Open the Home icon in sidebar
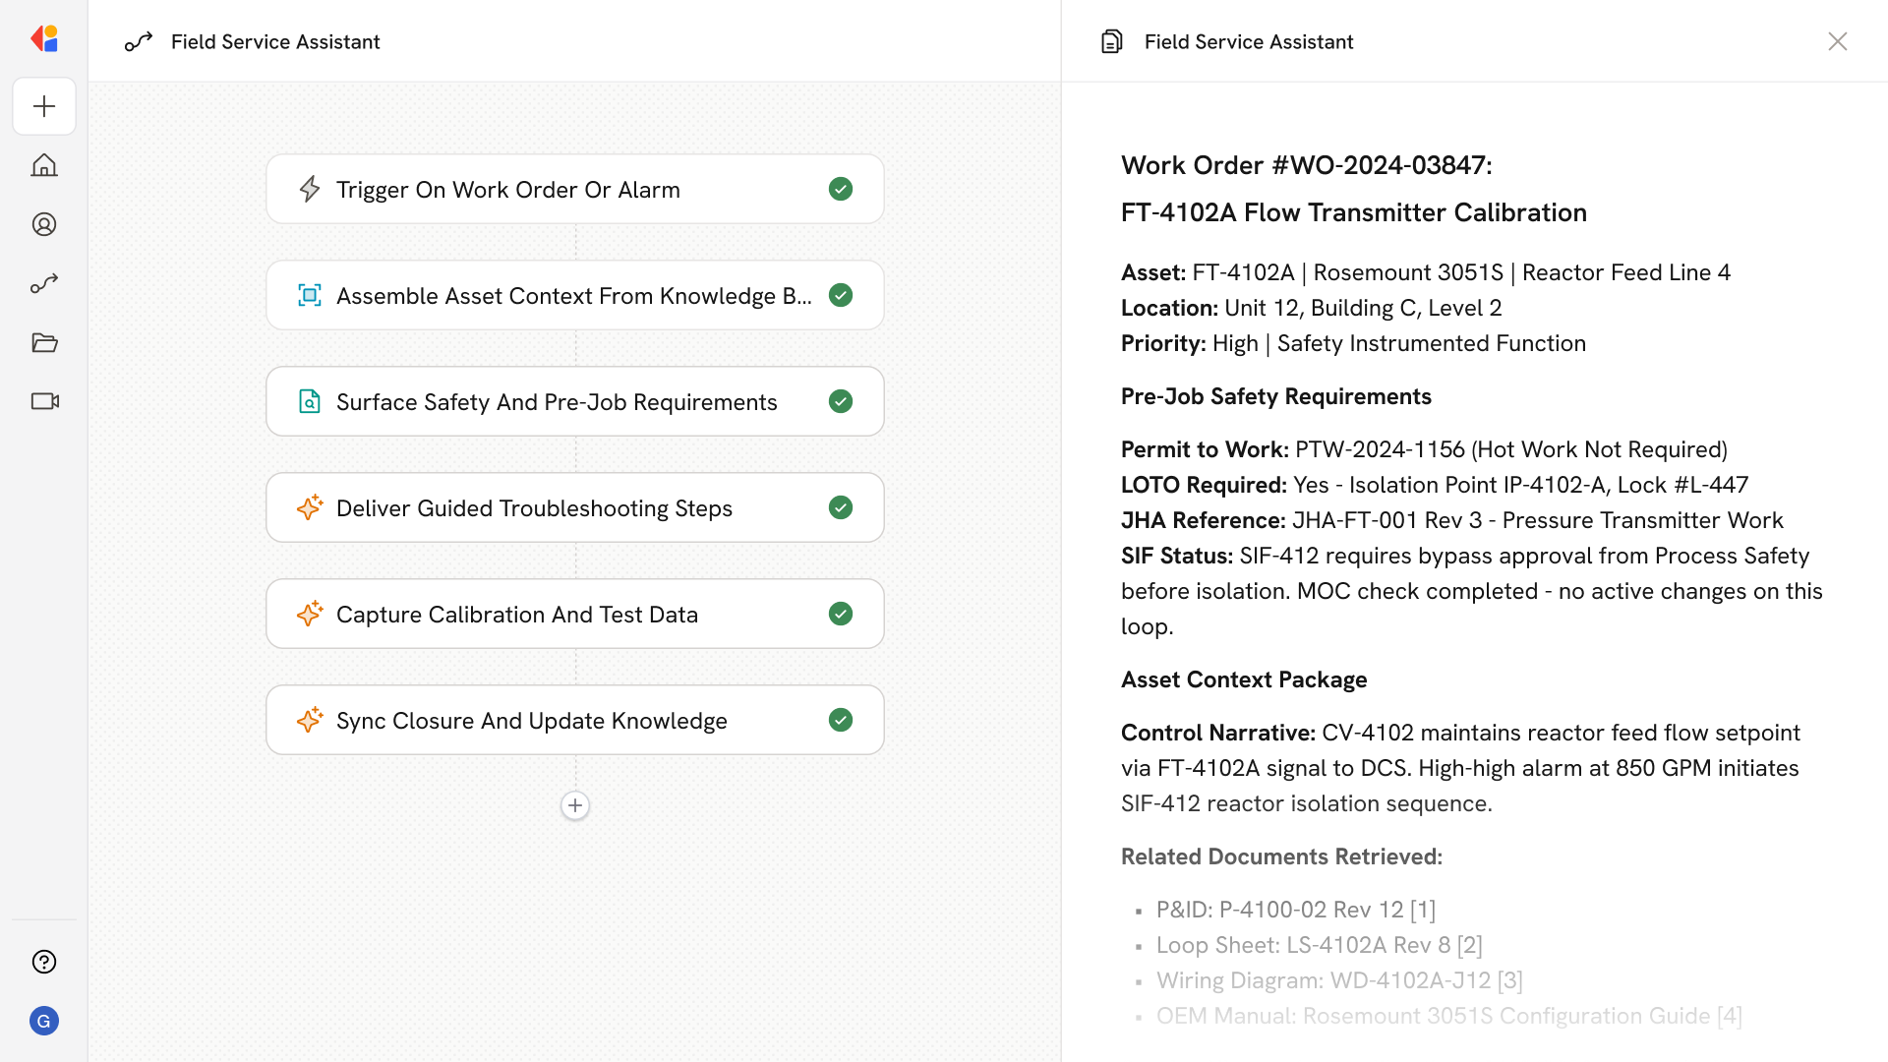The image size is (1888, 1062). pos(44,165)
